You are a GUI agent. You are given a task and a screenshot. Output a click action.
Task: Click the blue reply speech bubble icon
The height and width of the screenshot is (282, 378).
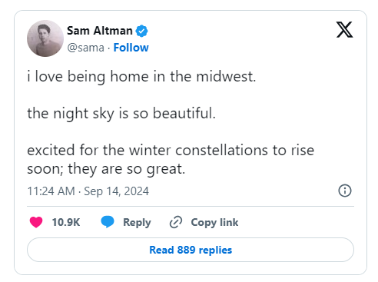pos(108,222)
